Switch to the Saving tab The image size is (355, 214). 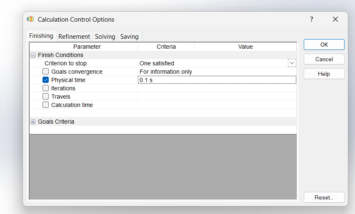click(130, 36)
